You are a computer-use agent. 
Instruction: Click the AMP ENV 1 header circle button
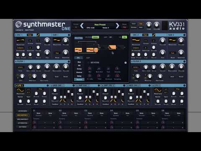click(99, 85)
